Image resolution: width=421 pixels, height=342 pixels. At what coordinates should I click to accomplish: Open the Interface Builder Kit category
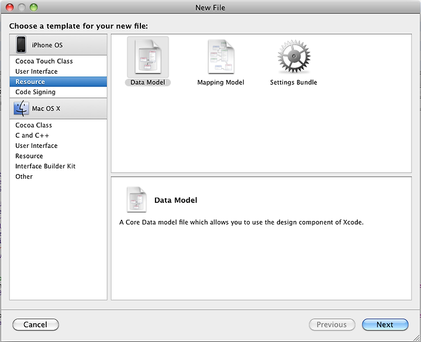(x=58, y=166)
